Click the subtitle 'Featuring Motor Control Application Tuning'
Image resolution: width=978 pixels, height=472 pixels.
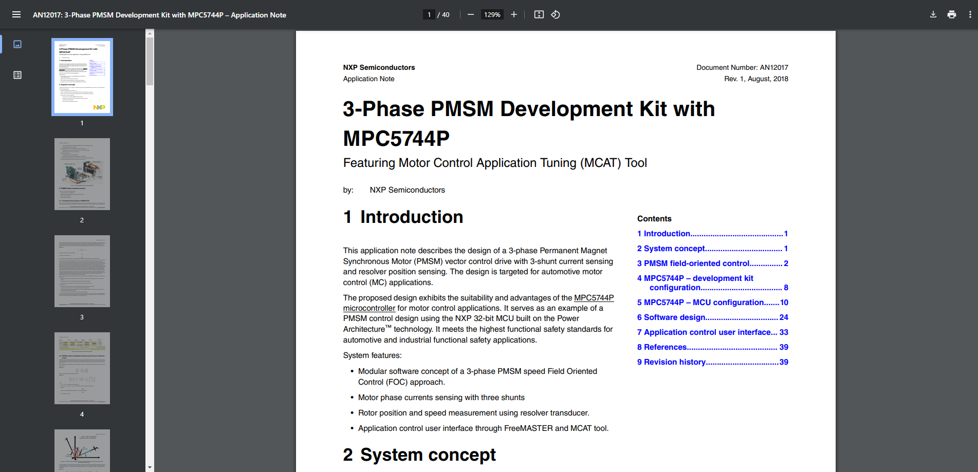coord(495,163)
